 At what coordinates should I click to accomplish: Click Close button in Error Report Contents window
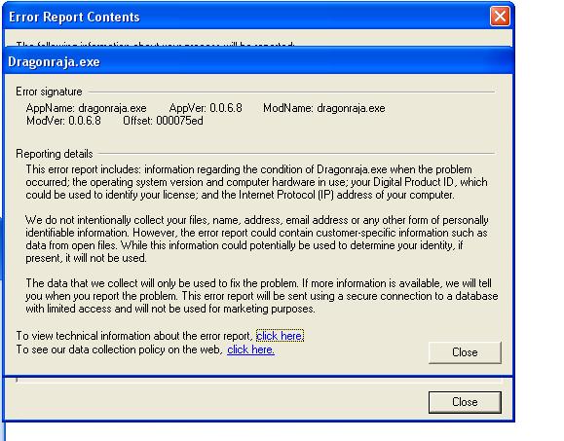pos(465,402)
